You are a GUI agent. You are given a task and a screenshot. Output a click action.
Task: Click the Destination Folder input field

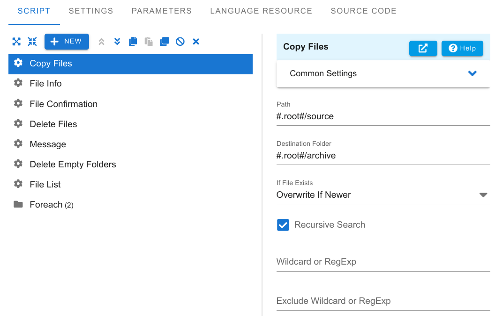pos(382,156)
